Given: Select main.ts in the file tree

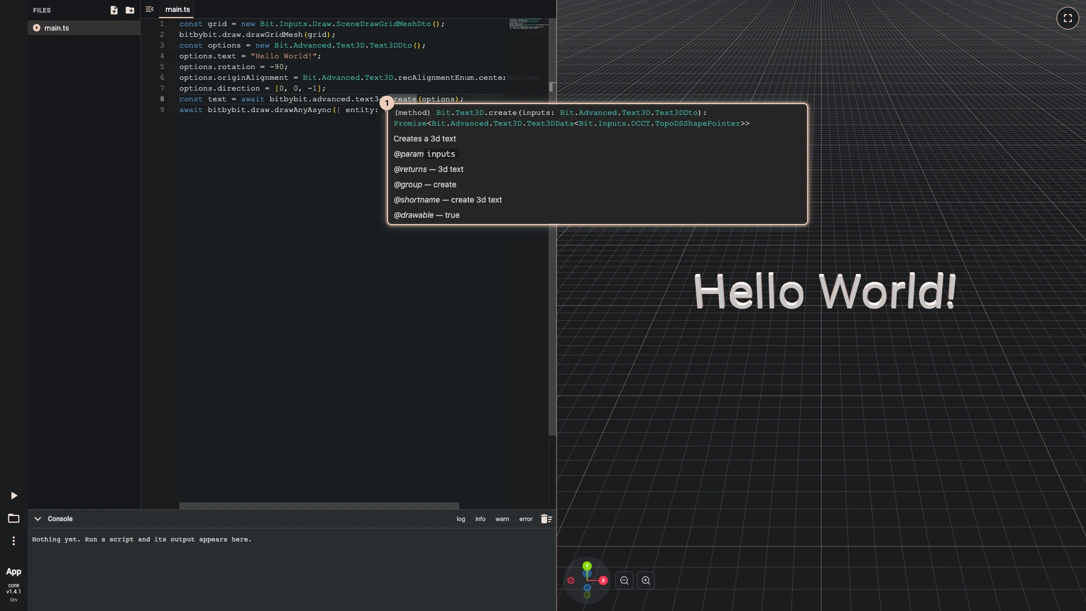Looking at the screenshot, I should click(84, 28).
